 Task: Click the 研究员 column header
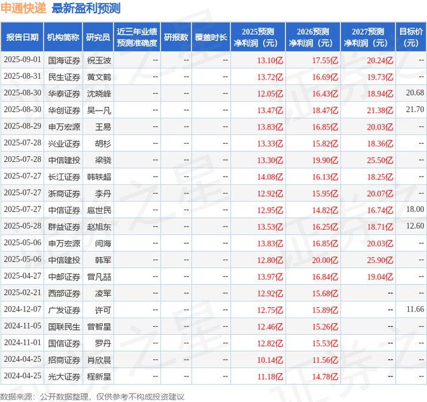[x=98, y=37]
